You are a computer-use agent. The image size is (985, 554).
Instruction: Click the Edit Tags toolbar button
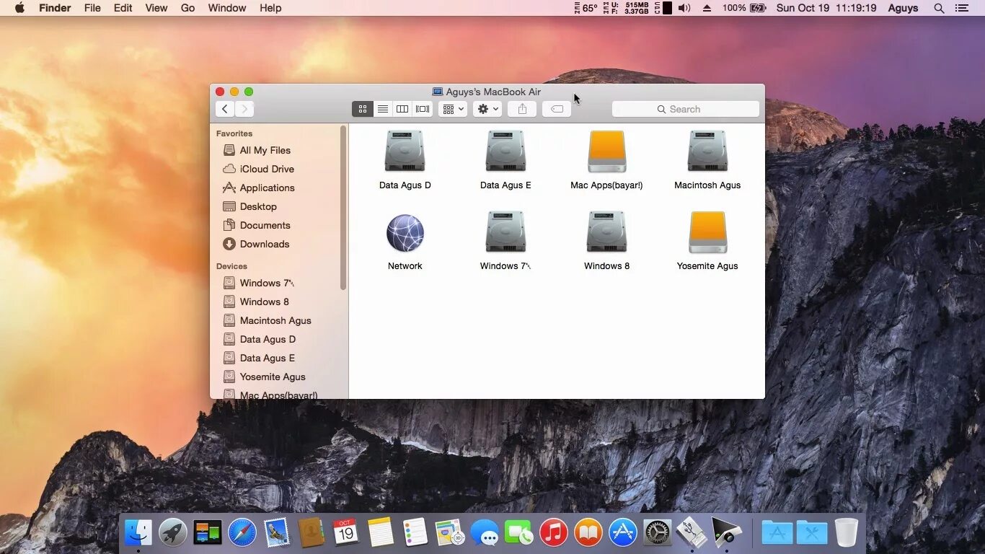click(557, 109)
